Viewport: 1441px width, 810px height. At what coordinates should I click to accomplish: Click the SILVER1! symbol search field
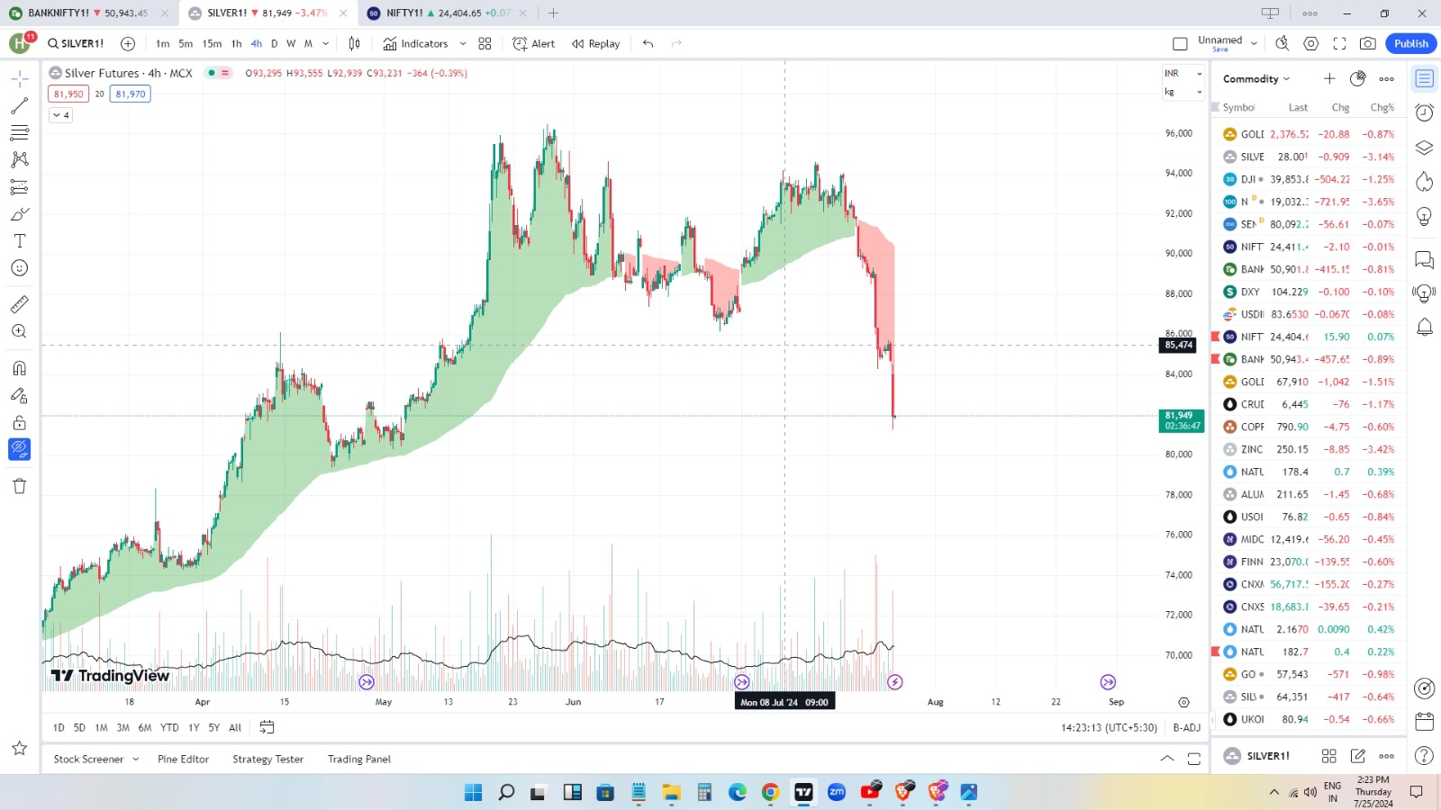[77, 43]
